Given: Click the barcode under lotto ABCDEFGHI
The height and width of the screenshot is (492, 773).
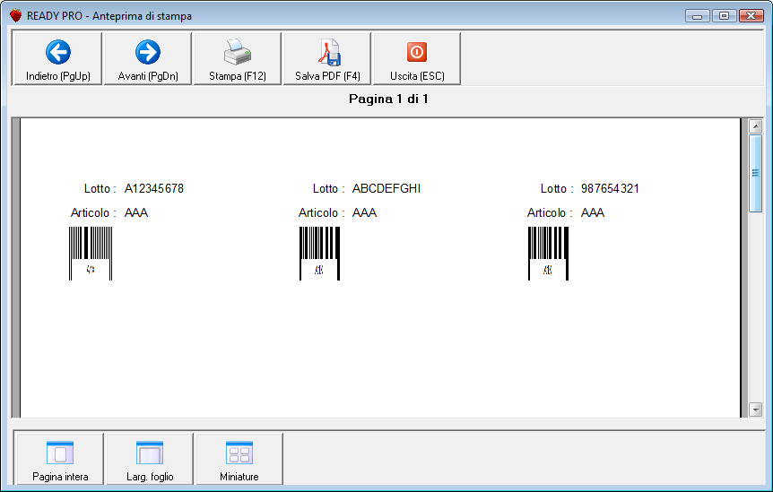Looking at the screenshot, I should (x=319, y=254).
